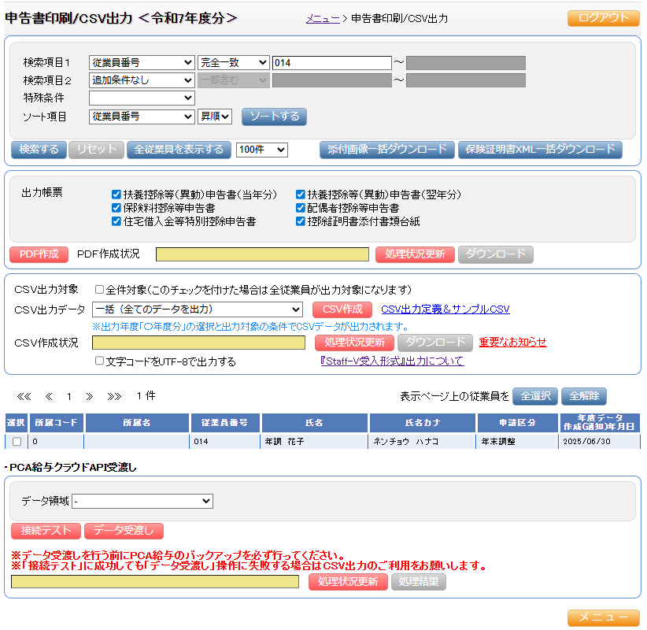
Task: Enable 文字コードをUTF-8で出力する checkbox
Action: click(x=99, y=361)
